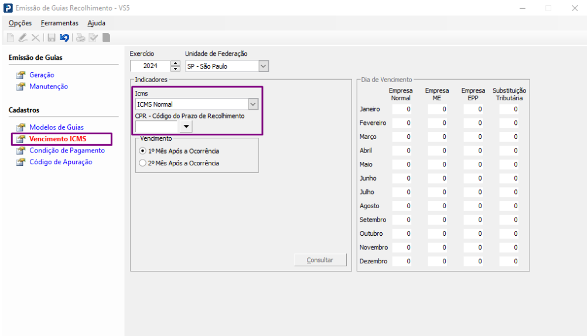Viewport: 587px width, 336px height.
Task: Click Fevereiro Empresa ME day field
Action: pyautogui.click(x=438, y=123)
